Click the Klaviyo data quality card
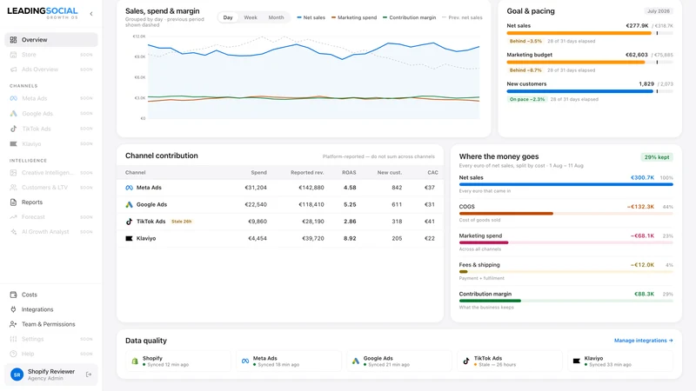696x391 pixels. 620,361
